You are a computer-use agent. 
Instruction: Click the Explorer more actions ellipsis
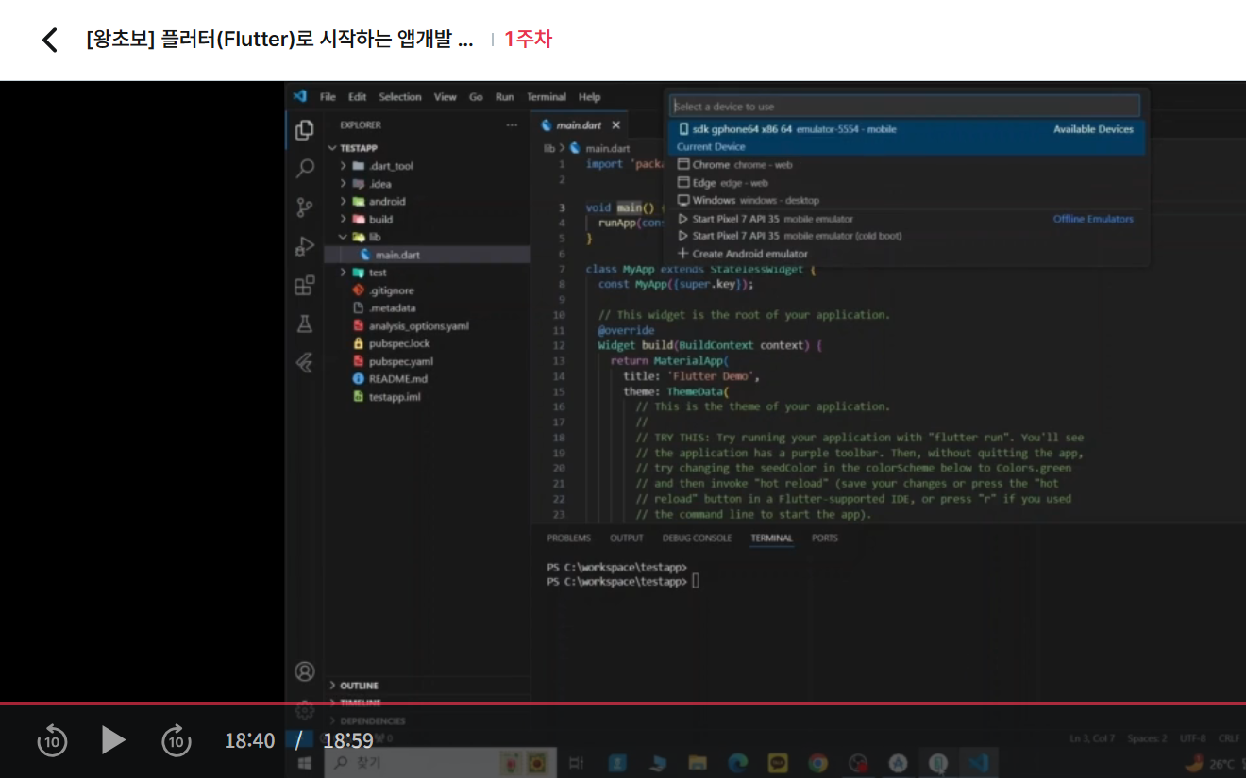(512, 124)
